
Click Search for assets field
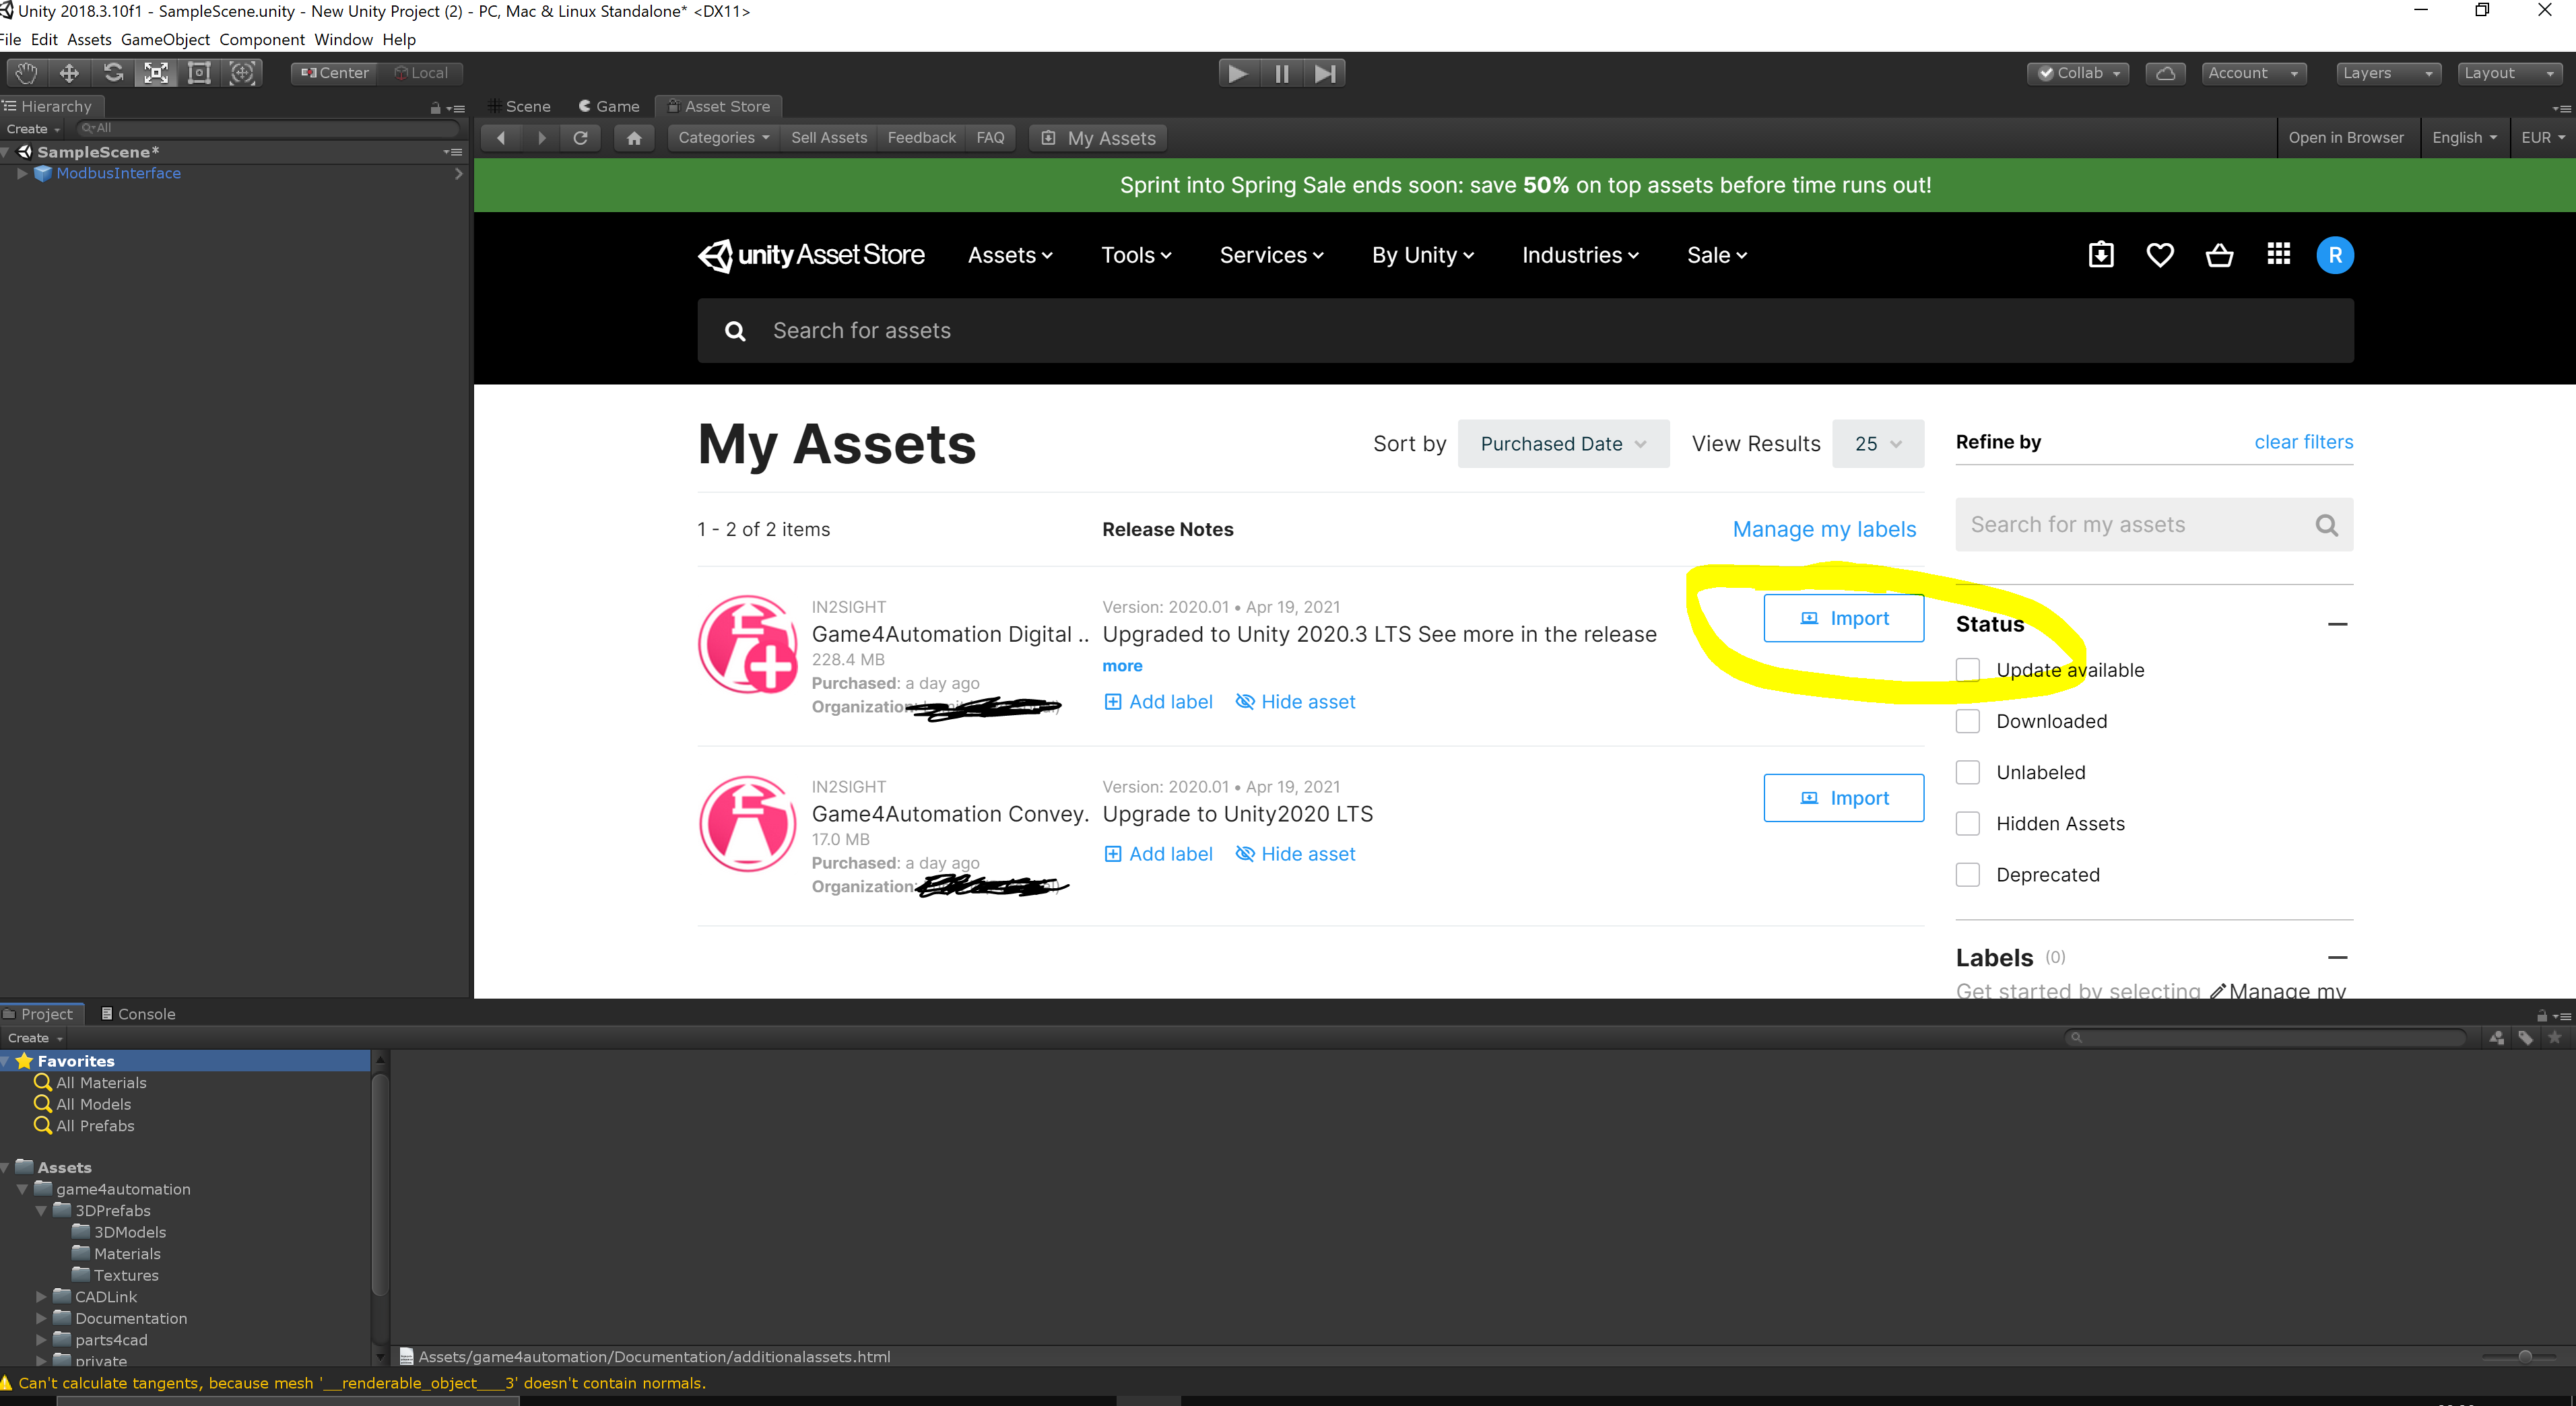pos(1525,331)
